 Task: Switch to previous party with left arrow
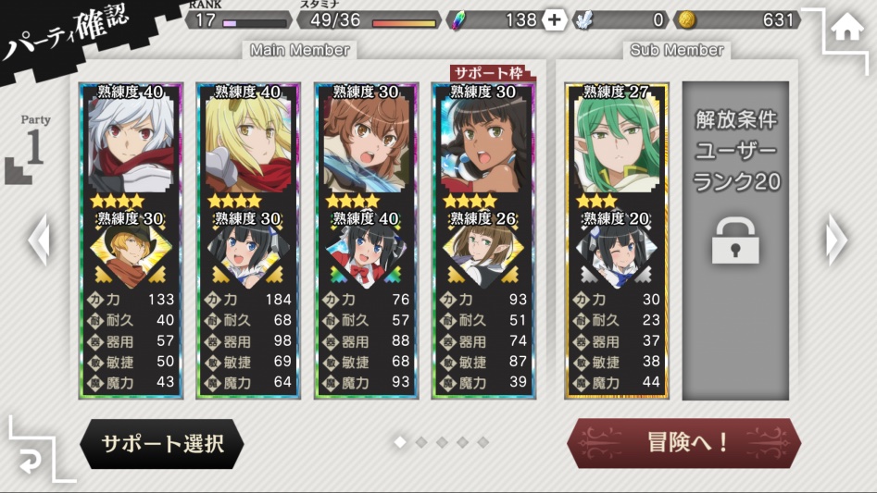39,240
